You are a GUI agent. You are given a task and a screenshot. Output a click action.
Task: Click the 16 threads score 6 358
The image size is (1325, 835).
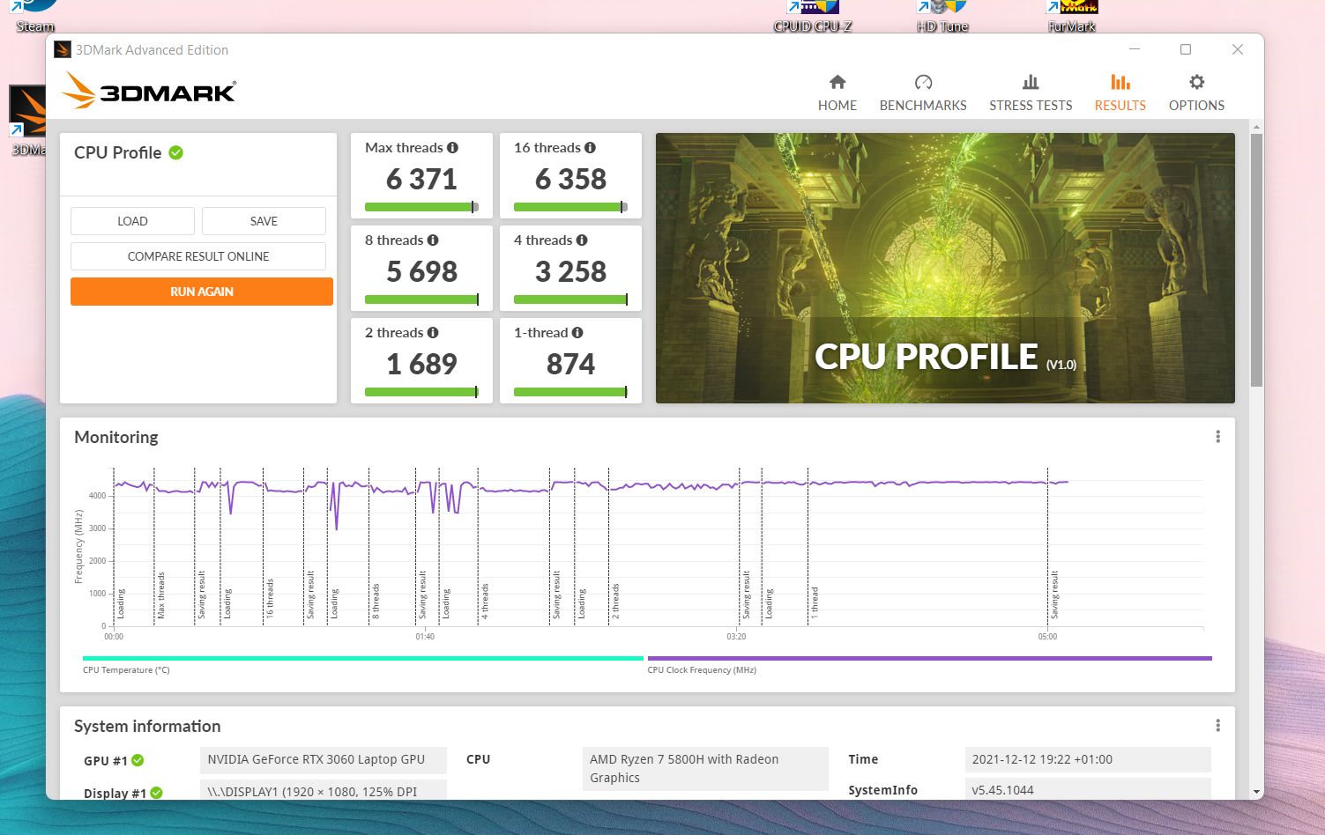(570, 180)
